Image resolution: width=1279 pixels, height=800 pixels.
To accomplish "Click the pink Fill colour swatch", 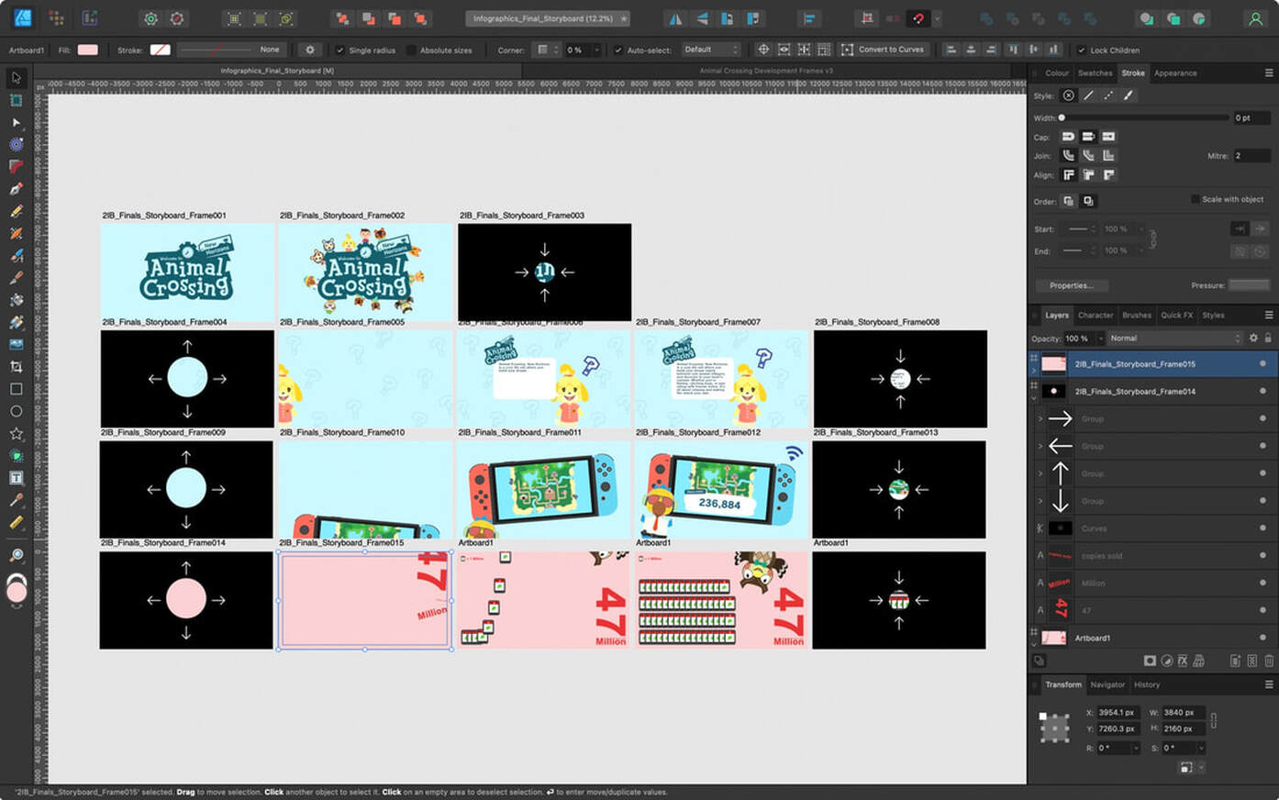I will 88,50.
